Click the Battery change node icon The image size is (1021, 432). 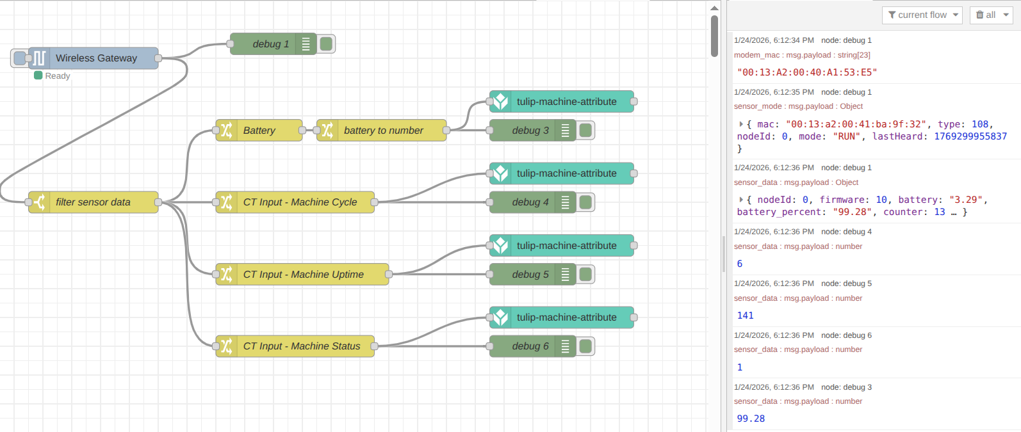227,131
